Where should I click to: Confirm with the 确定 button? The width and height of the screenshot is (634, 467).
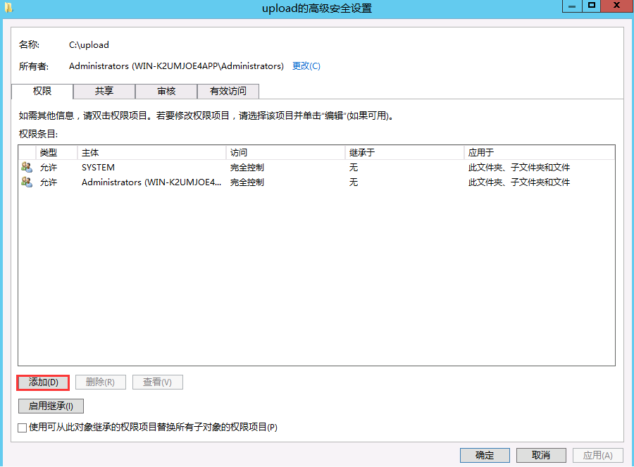coord(485,455)
